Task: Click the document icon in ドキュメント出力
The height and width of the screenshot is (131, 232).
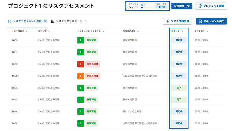Action: [200, 21]
